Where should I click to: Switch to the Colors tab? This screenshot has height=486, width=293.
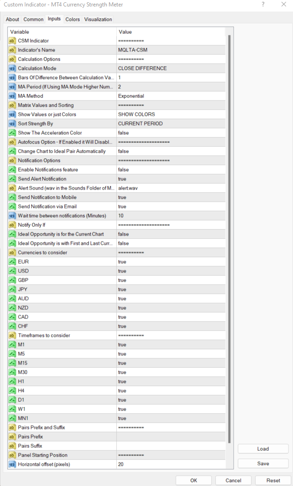tap(72, 19)
